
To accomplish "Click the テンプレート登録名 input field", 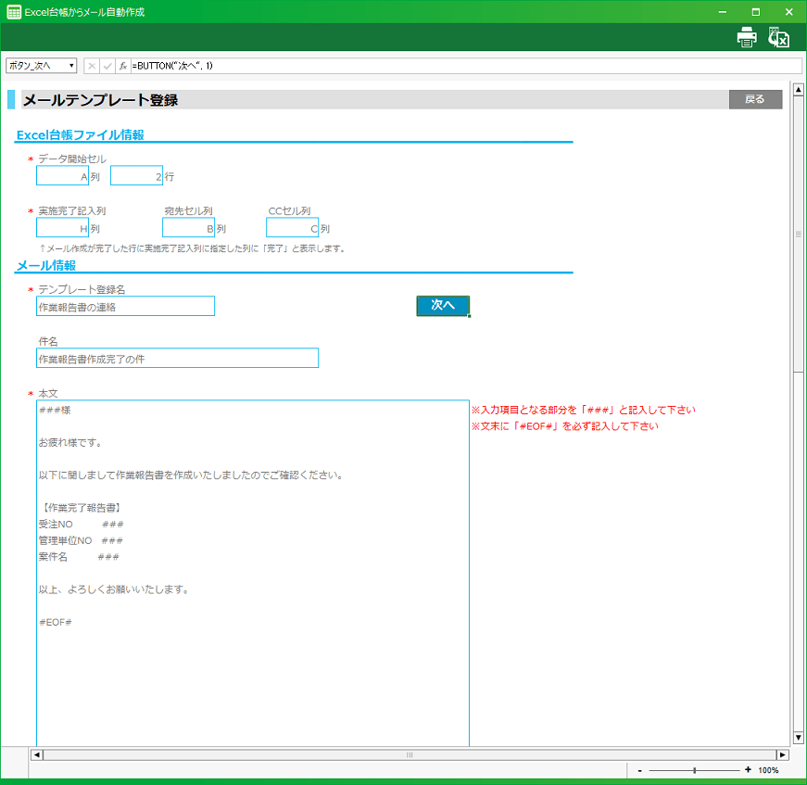I will [x=125, y=307].
